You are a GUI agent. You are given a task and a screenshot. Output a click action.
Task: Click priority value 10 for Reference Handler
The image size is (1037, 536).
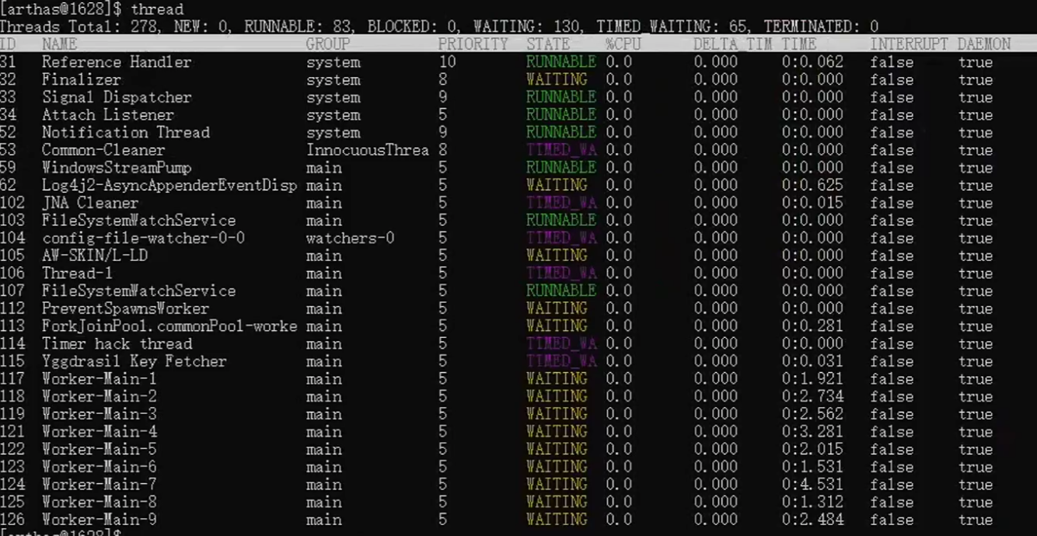point(447,62)
